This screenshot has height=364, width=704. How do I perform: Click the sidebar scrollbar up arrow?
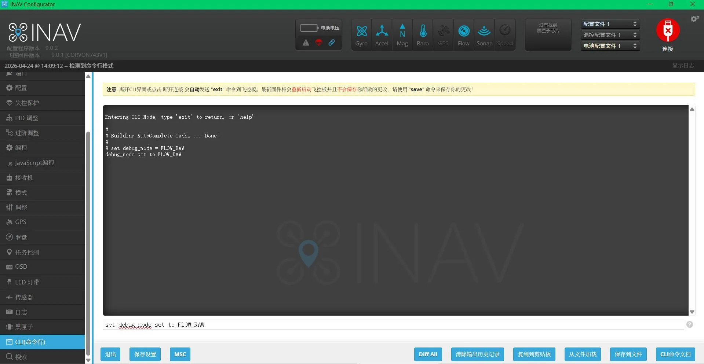coord(88,76)
